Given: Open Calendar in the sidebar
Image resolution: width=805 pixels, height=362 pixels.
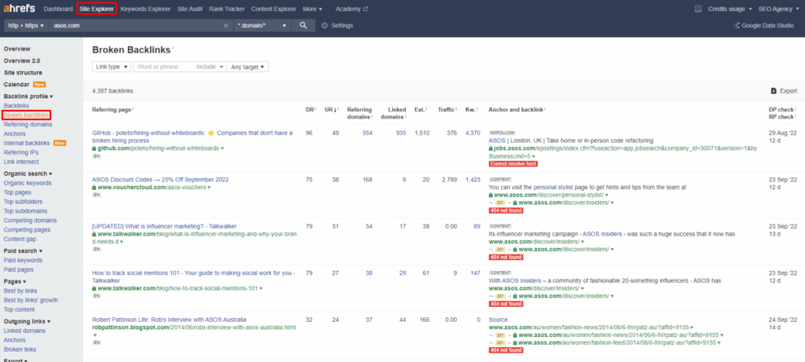Looking at the screenshot, I should (17, 85).
